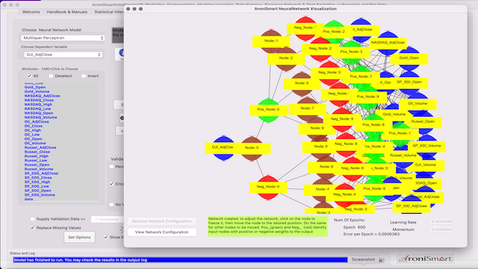Click the AroniSmart logo

[x=426, y=259]
